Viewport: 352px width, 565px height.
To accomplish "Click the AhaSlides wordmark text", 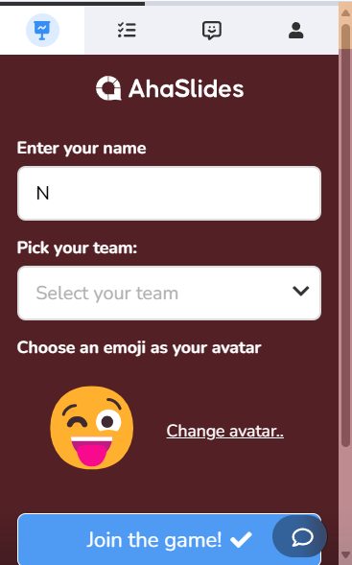I will coord(186,88).
